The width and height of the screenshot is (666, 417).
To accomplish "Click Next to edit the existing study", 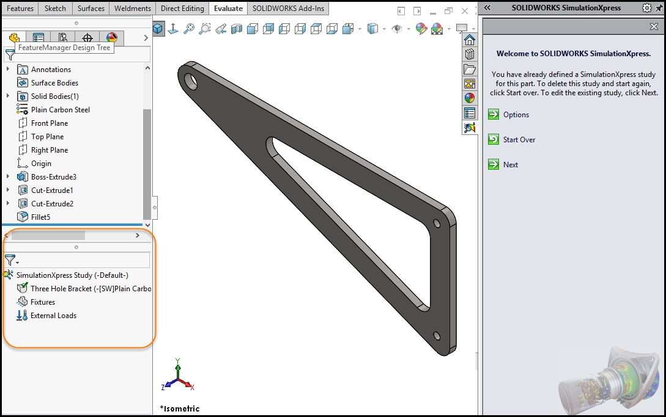I will pos(503,165).
